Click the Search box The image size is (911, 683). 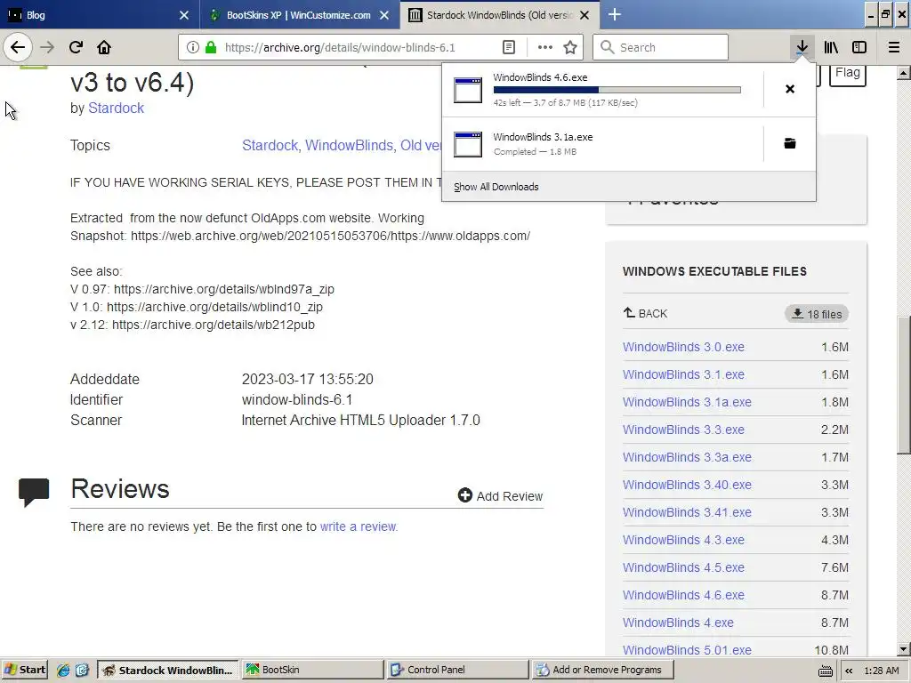(x=661, y=47)
